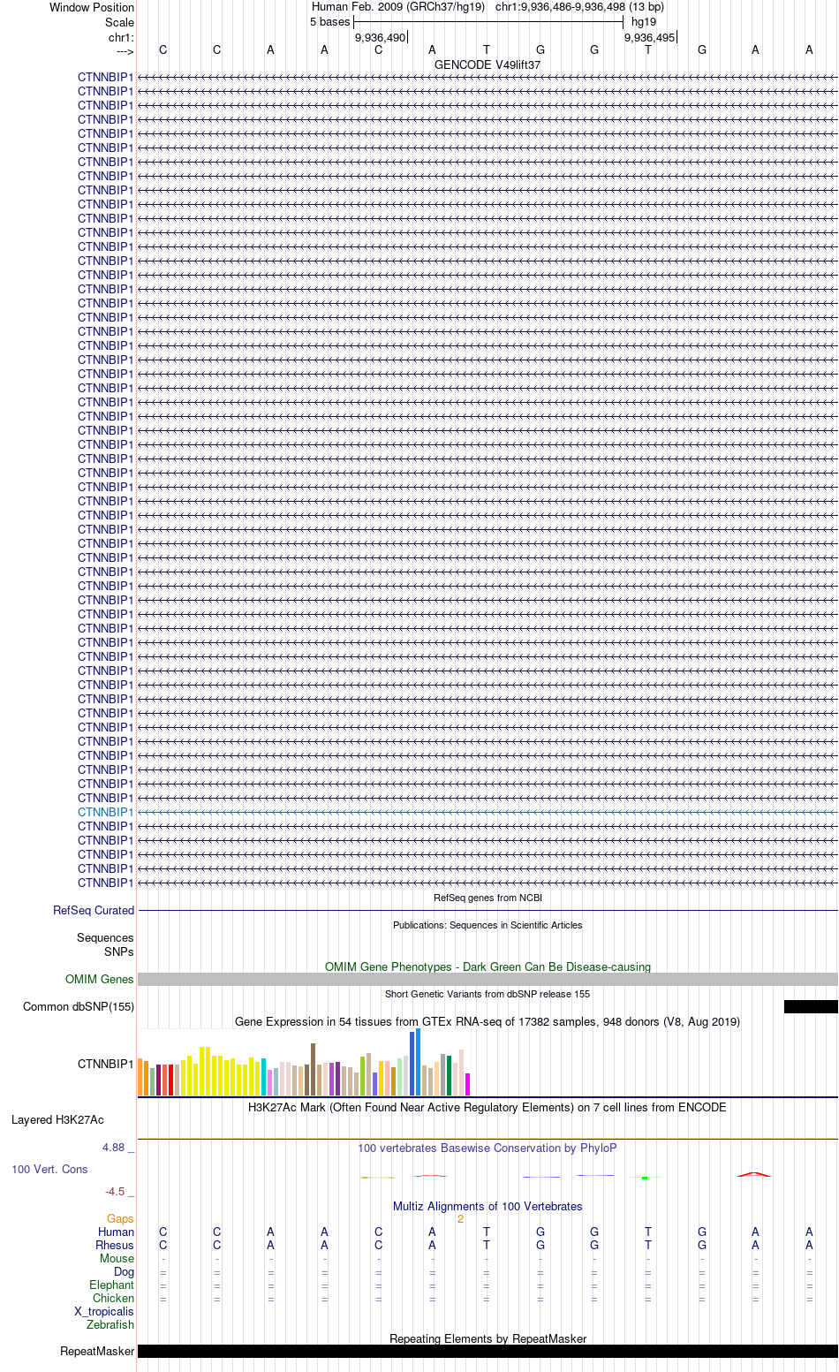Viewport: 839px width, 1372px height.
Task: Click the 'Layered H3K27Ac' track label
Action: [x=57, y=1119]
